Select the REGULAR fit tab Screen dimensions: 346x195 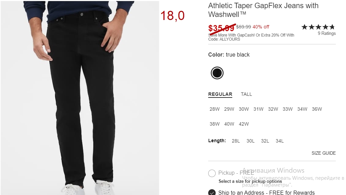[x=220, y=94]
